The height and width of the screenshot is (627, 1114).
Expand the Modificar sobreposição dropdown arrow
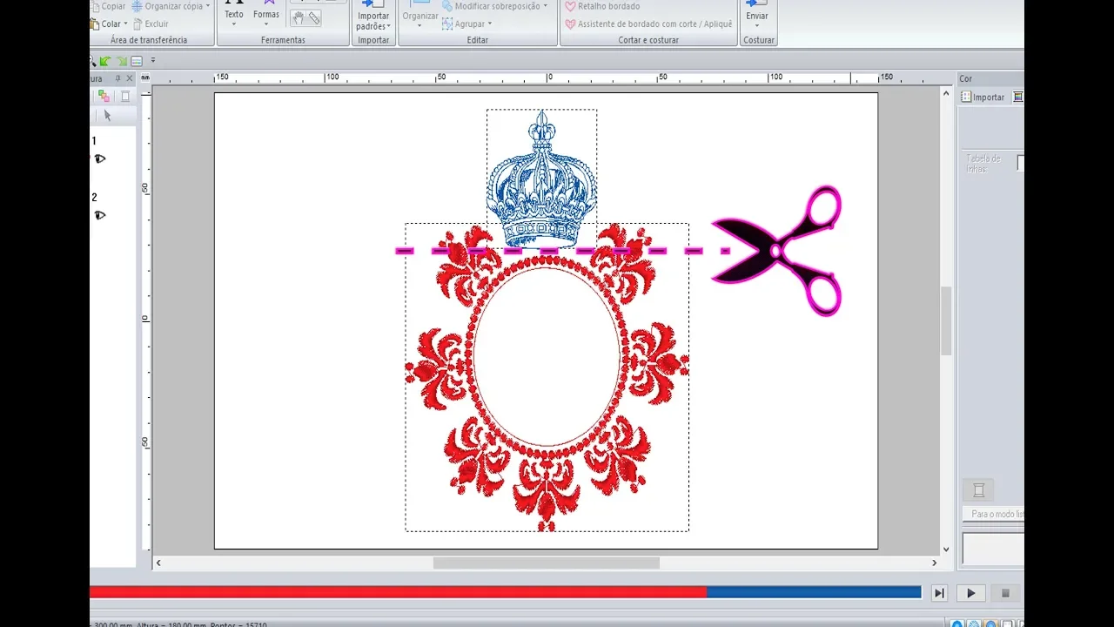546,6
